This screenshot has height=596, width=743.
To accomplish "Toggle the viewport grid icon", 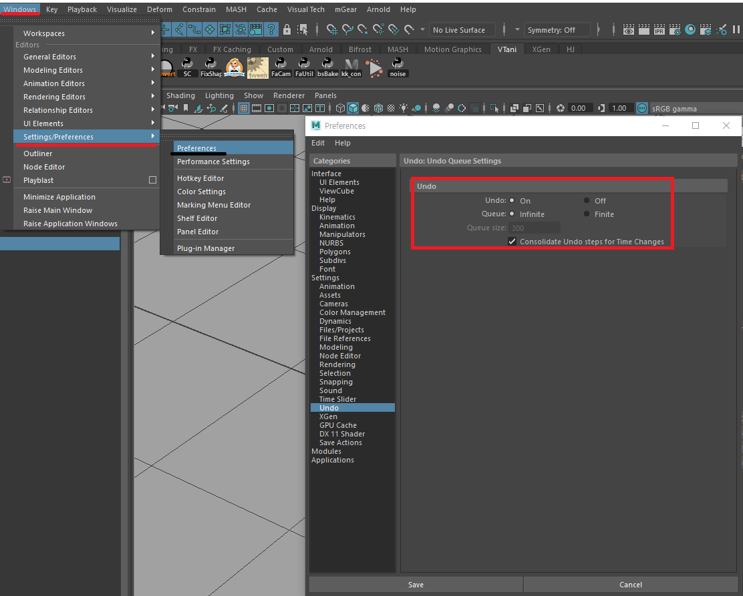I will (x=244, y=108).
